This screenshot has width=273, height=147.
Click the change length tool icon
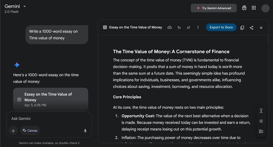[x=261, y=111]
